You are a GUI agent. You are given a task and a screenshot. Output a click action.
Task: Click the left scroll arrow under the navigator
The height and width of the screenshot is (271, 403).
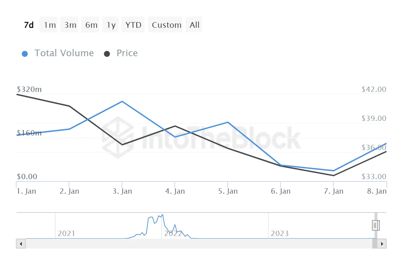20,244
